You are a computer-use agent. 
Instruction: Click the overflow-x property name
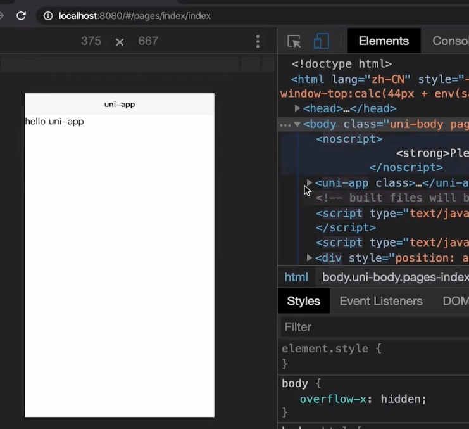(333, 399)
